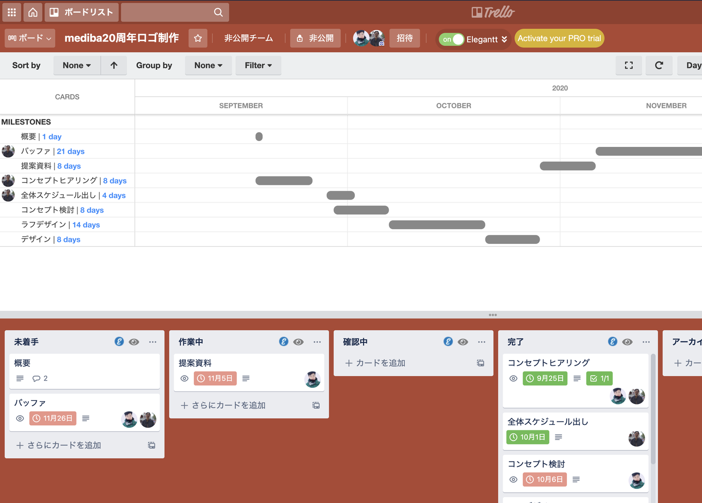Open 全体スケジュール出し card in 完了
Screen dimensions: 702x503
click(x=576, y=431)
